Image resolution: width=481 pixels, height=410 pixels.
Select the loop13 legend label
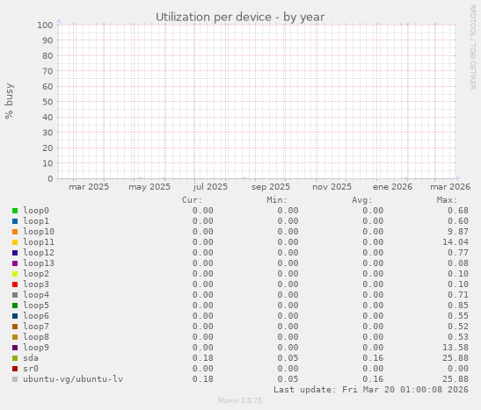click(x=39, y=263)
